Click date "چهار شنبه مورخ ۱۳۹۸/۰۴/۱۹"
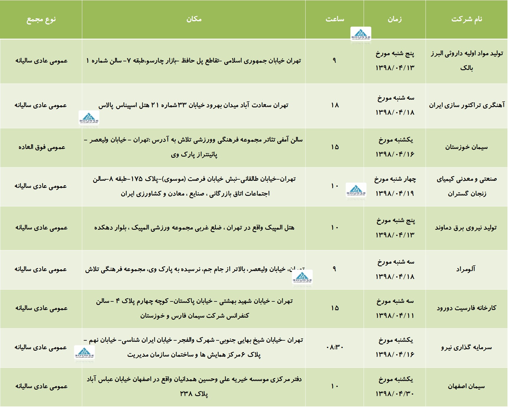 [395, 186]
